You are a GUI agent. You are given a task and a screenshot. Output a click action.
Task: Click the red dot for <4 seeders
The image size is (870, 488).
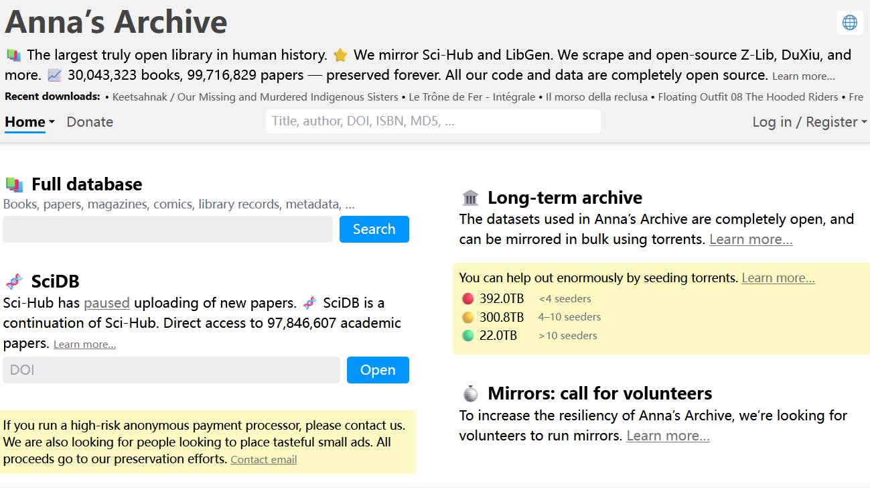[x=467, y=299]
